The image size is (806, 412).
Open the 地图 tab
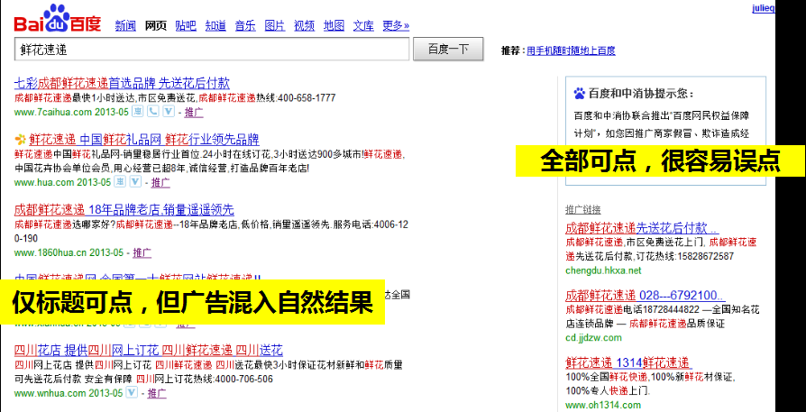pos(334,25)
